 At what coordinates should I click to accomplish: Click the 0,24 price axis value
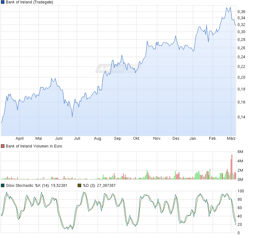(241, 57)
